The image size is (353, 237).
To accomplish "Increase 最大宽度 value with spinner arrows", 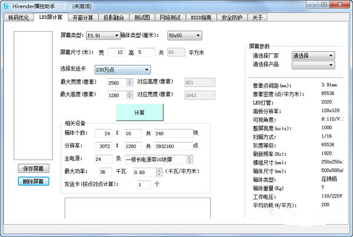I will 129,82.
